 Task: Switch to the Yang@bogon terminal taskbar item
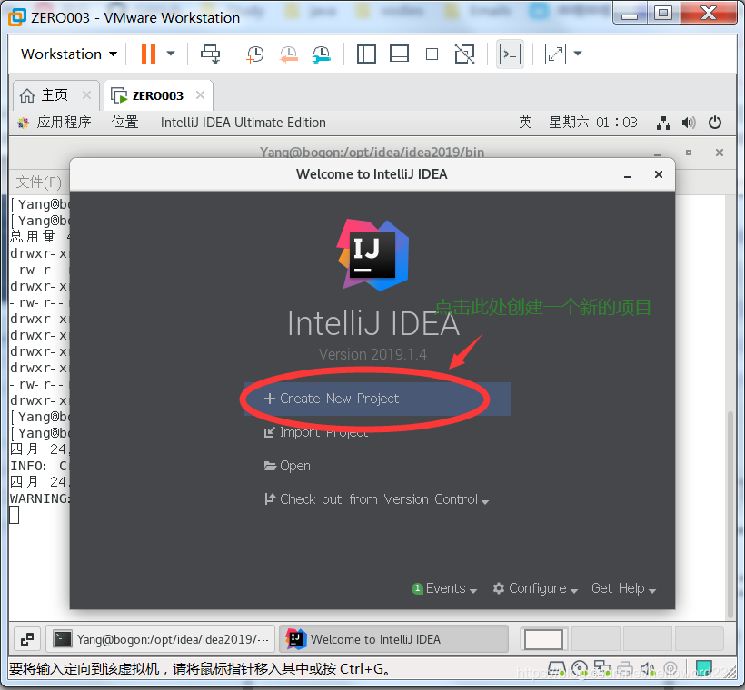(161, 639)
